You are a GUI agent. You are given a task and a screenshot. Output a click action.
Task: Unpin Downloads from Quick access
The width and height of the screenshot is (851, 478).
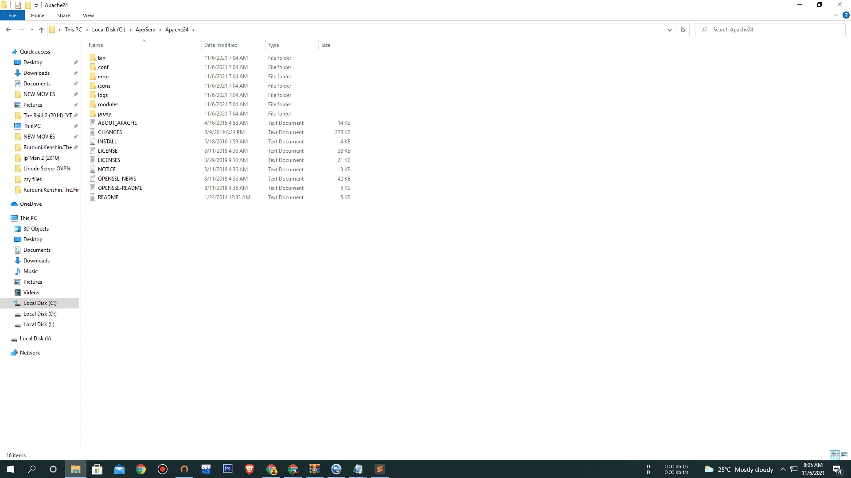click(76, 73)
